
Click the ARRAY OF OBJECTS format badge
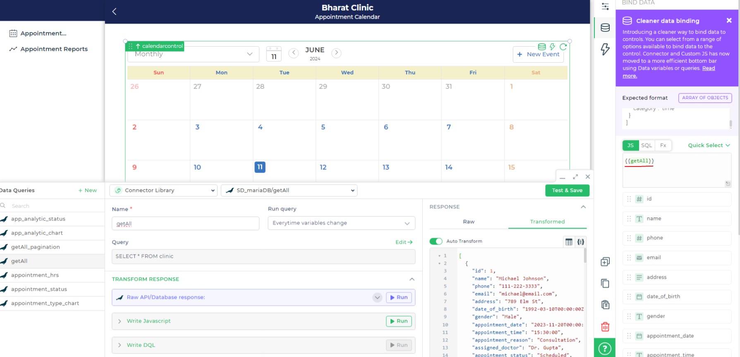pos(705,98)
